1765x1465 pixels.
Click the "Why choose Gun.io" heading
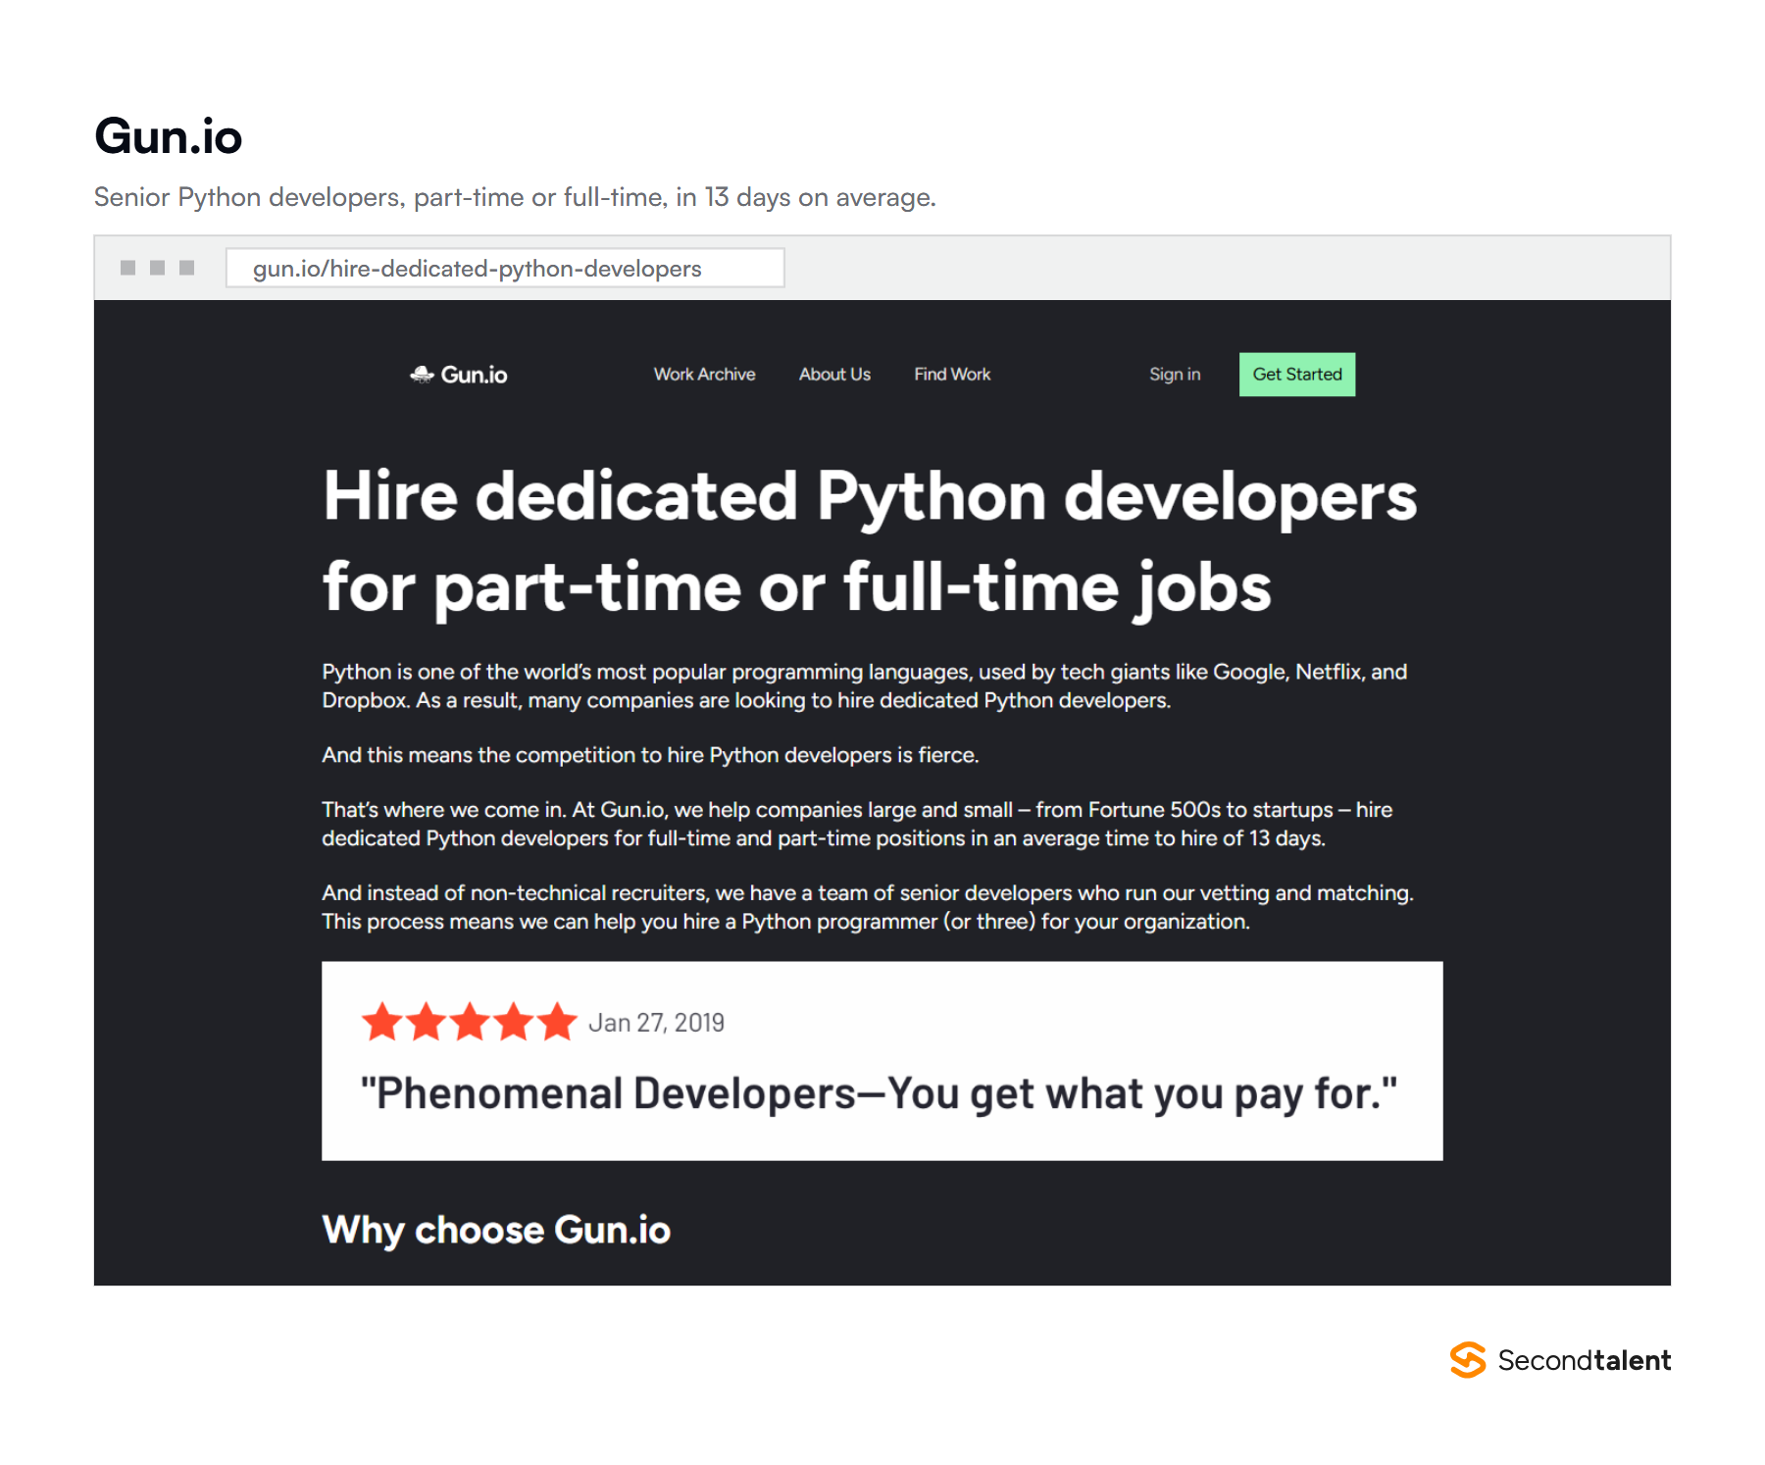tap(496, 1231)
